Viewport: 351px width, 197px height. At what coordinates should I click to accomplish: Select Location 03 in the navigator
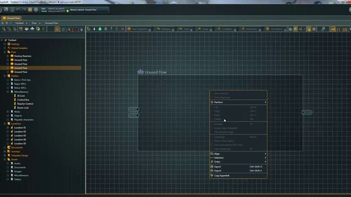20,136
